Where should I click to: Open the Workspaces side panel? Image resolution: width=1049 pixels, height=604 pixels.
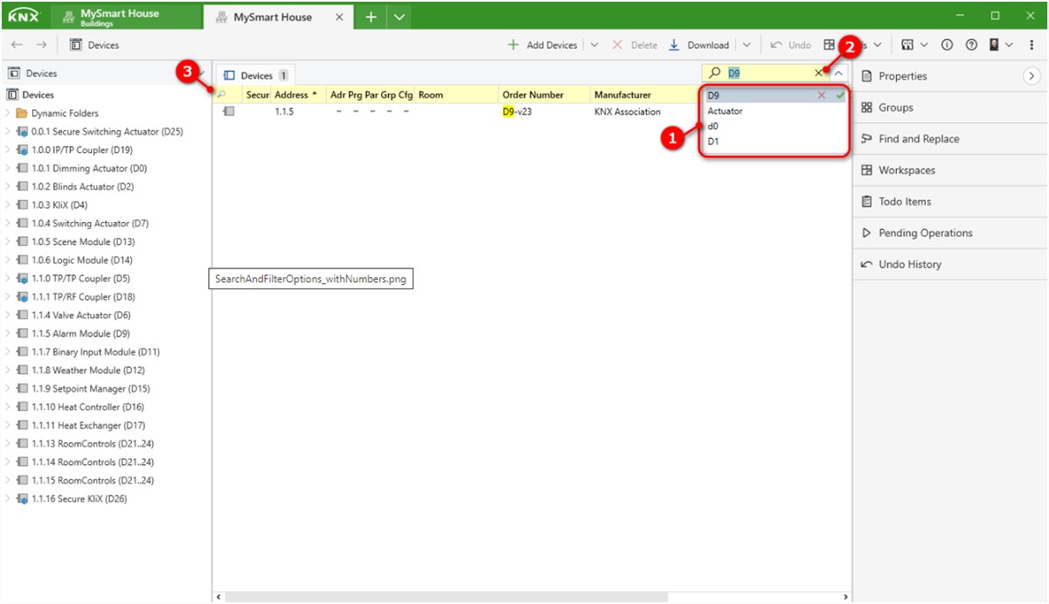(x=949, y=170)
